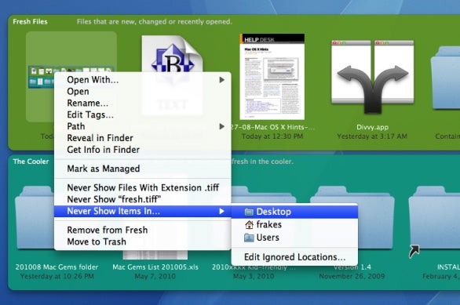Select Desktop in the ignore submenu
The height and width of the screenshot is (305, 460).
pos(294,212)
